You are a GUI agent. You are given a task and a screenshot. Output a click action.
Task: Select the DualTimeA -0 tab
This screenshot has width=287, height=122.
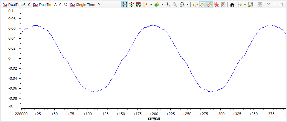(x=48, y=5)
